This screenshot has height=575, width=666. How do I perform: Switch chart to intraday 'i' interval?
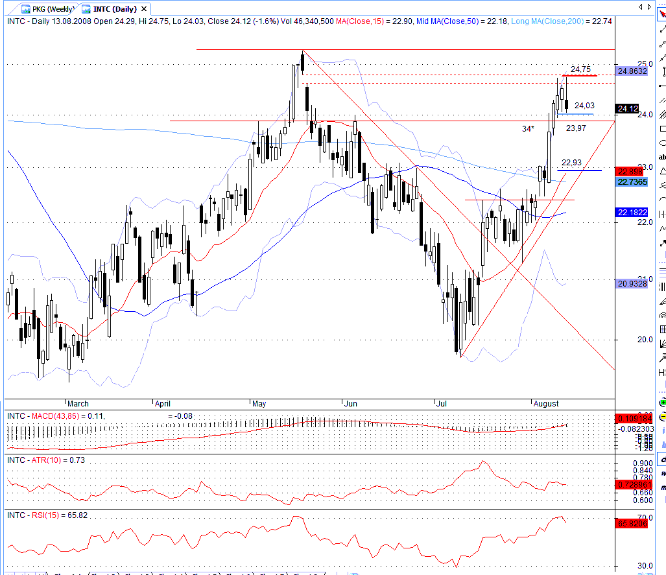(x=663, y=430)
